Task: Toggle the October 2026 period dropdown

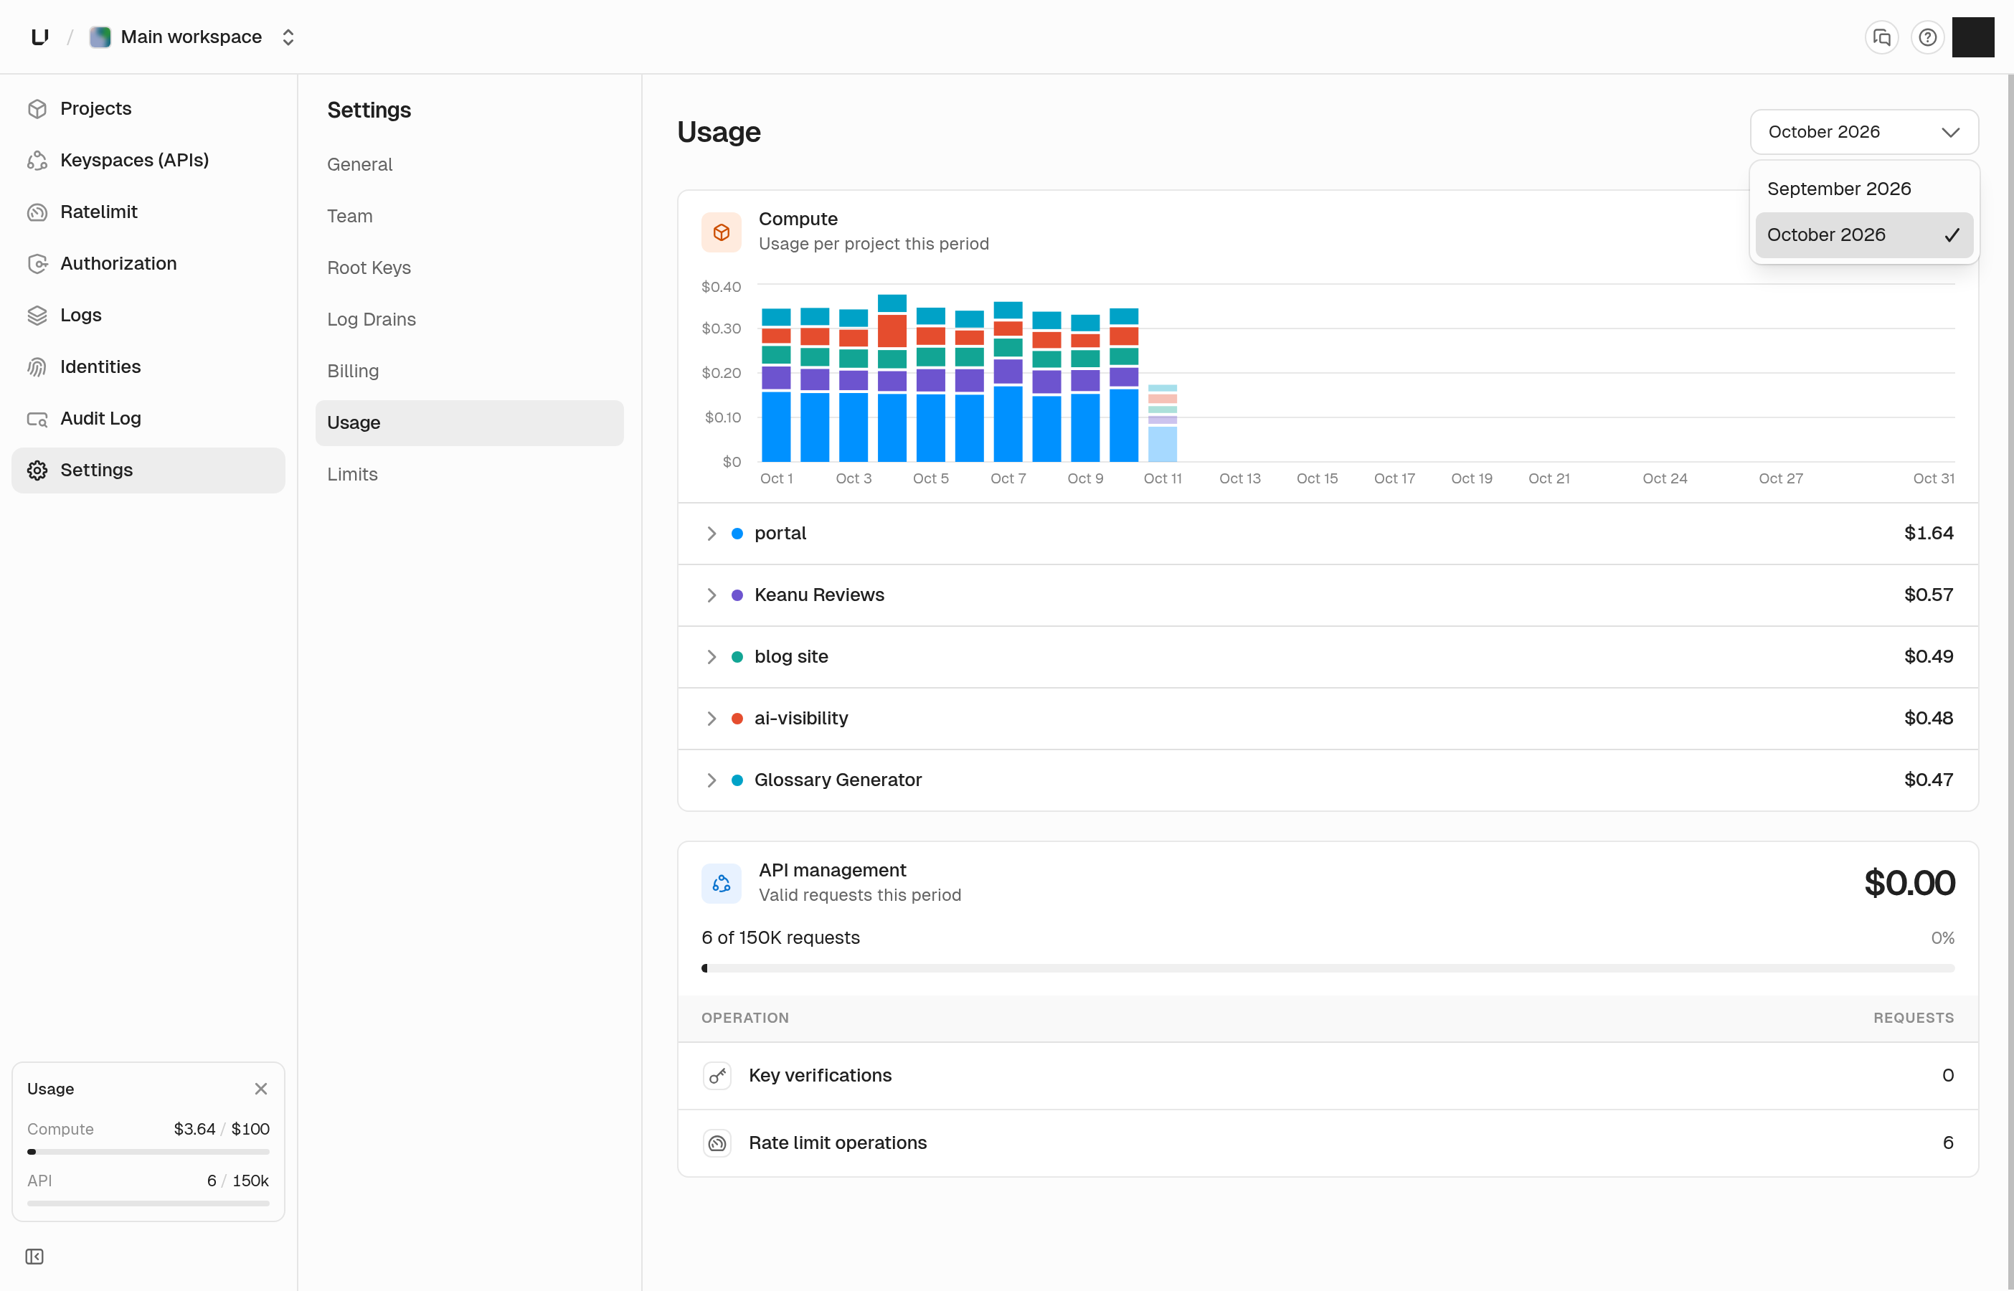Action: (x=1864, y=132)
